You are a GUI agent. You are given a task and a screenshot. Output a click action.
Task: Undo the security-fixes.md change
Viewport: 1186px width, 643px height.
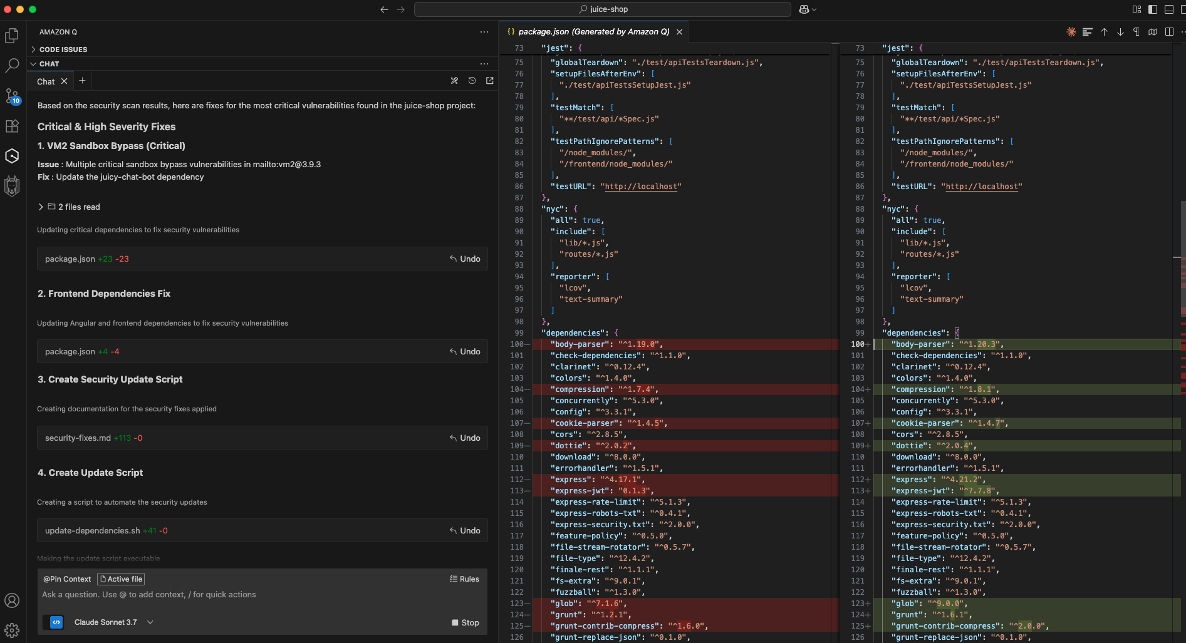465,438
